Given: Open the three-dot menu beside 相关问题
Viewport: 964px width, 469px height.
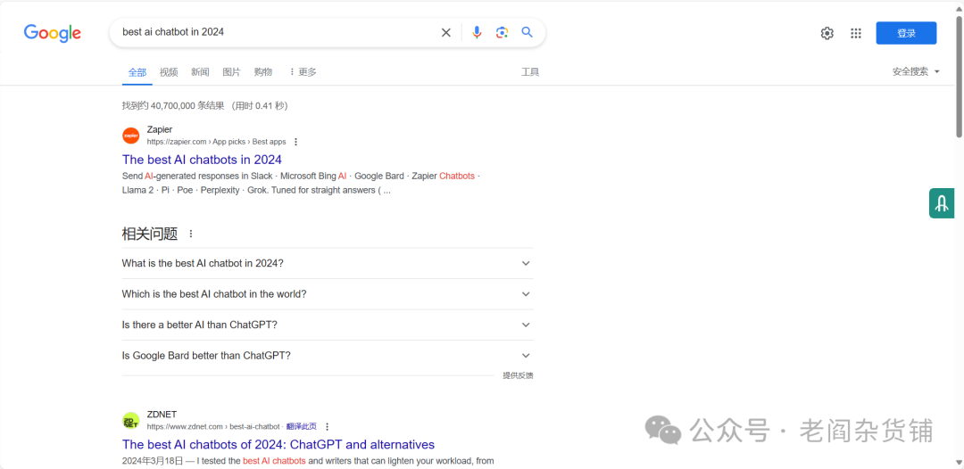Looking at the screenshot, I should pos(191,234).
